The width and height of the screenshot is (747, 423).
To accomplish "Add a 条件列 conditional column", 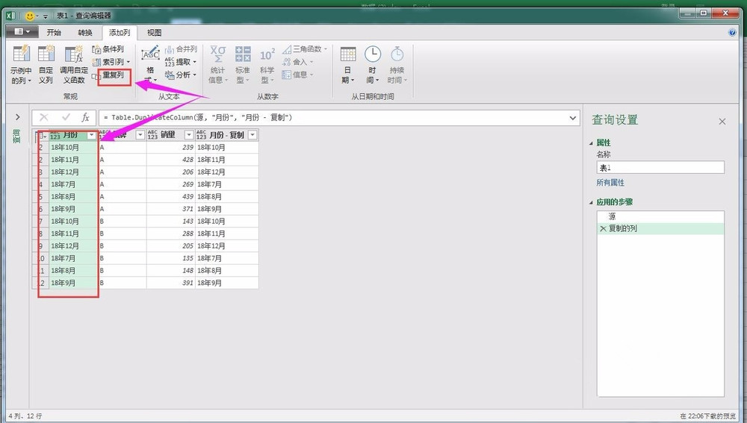I will click(x=108, y=49).
